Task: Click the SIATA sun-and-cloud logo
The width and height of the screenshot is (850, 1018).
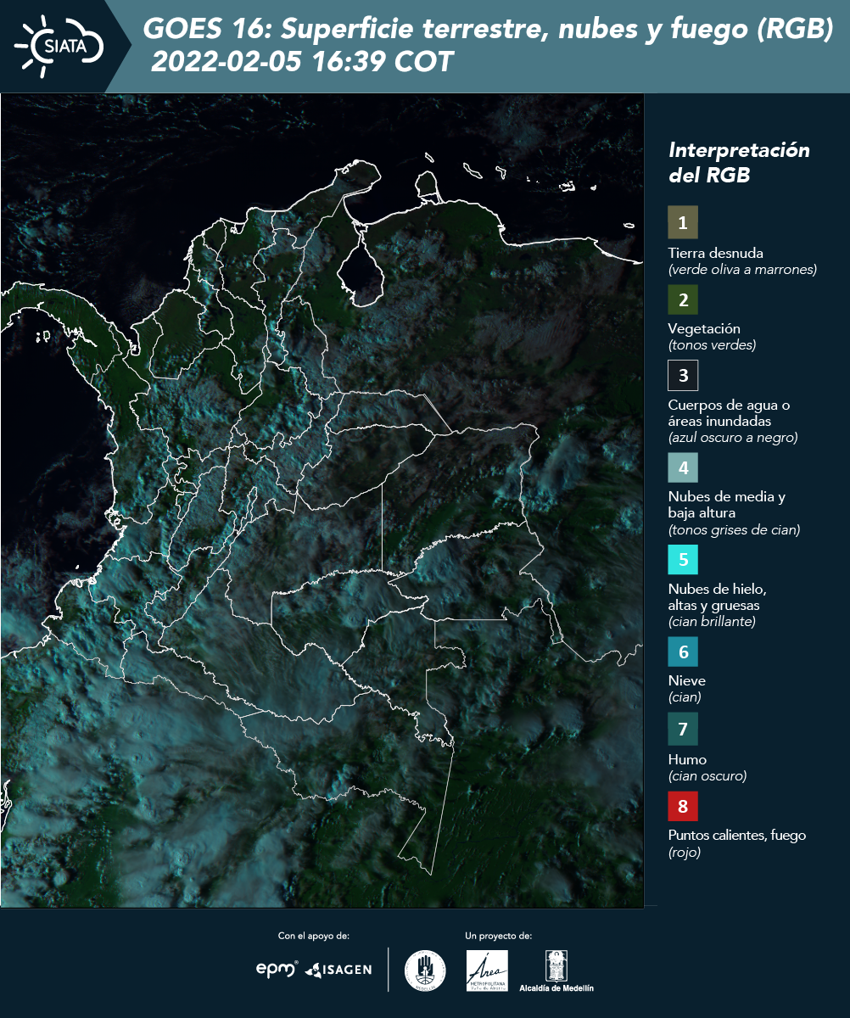Action: click(59, 46)
